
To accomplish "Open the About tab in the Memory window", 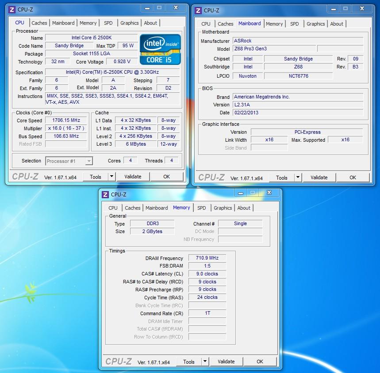I will click(244, 208).
